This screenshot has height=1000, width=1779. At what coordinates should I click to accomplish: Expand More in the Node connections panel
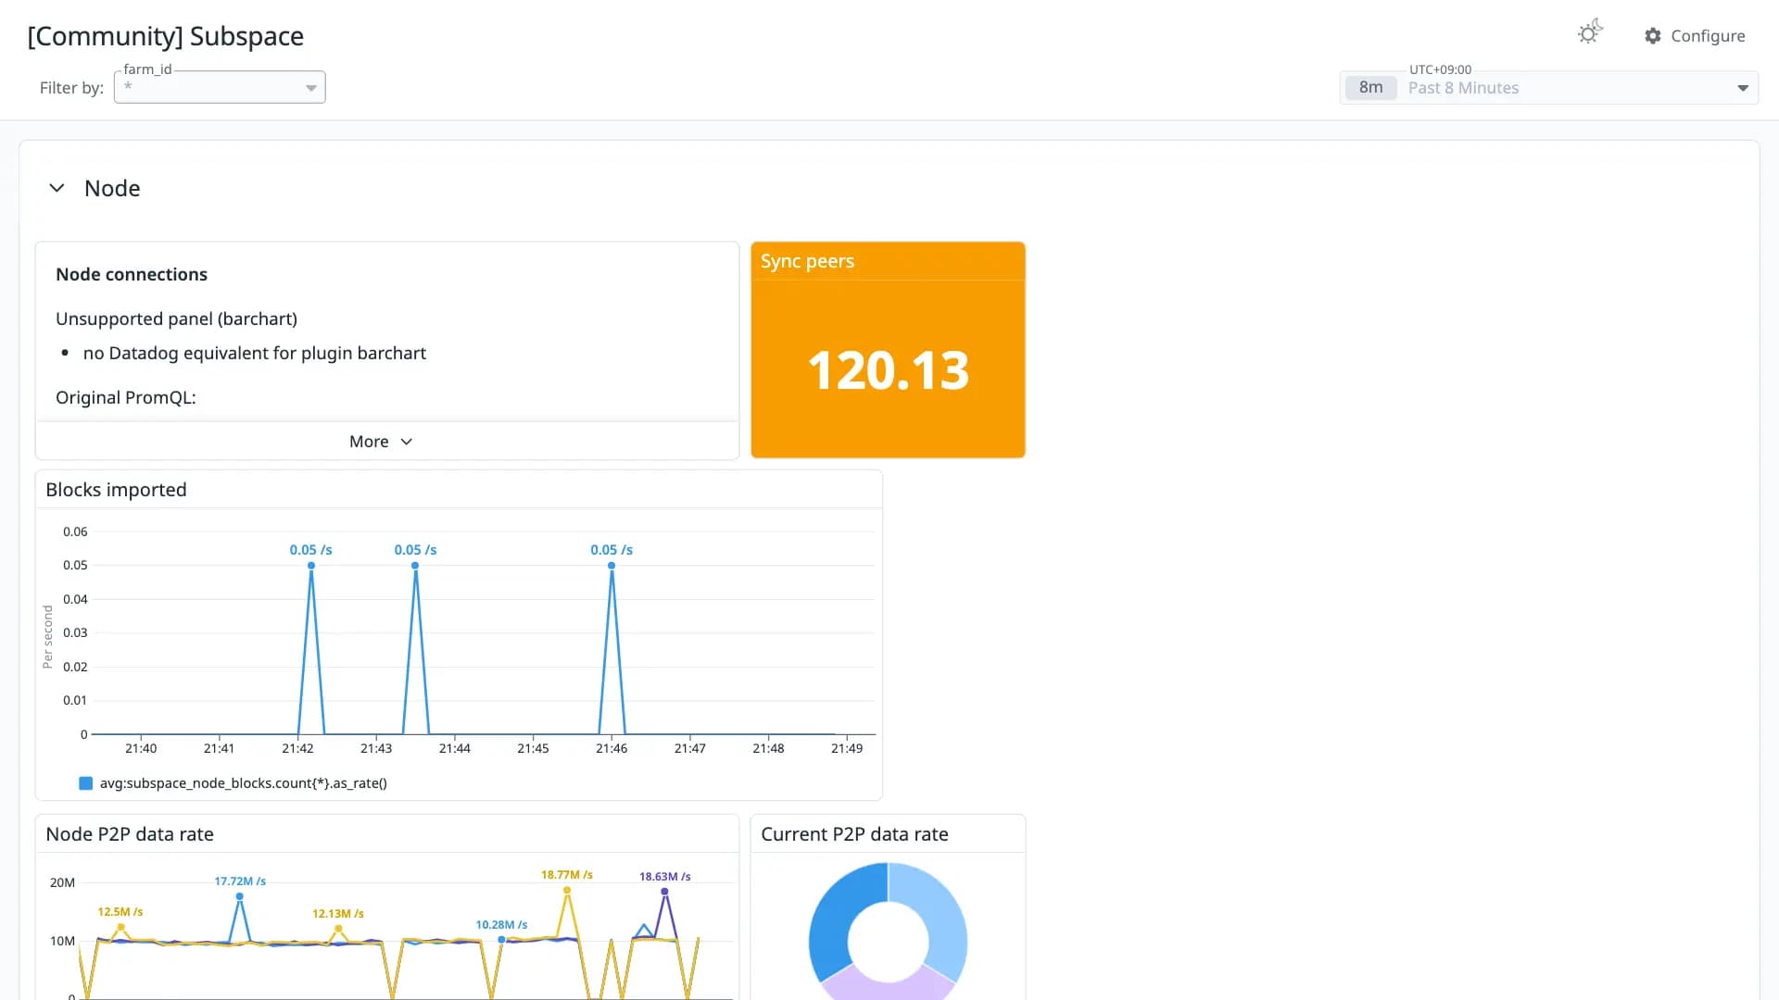point(381,442)
